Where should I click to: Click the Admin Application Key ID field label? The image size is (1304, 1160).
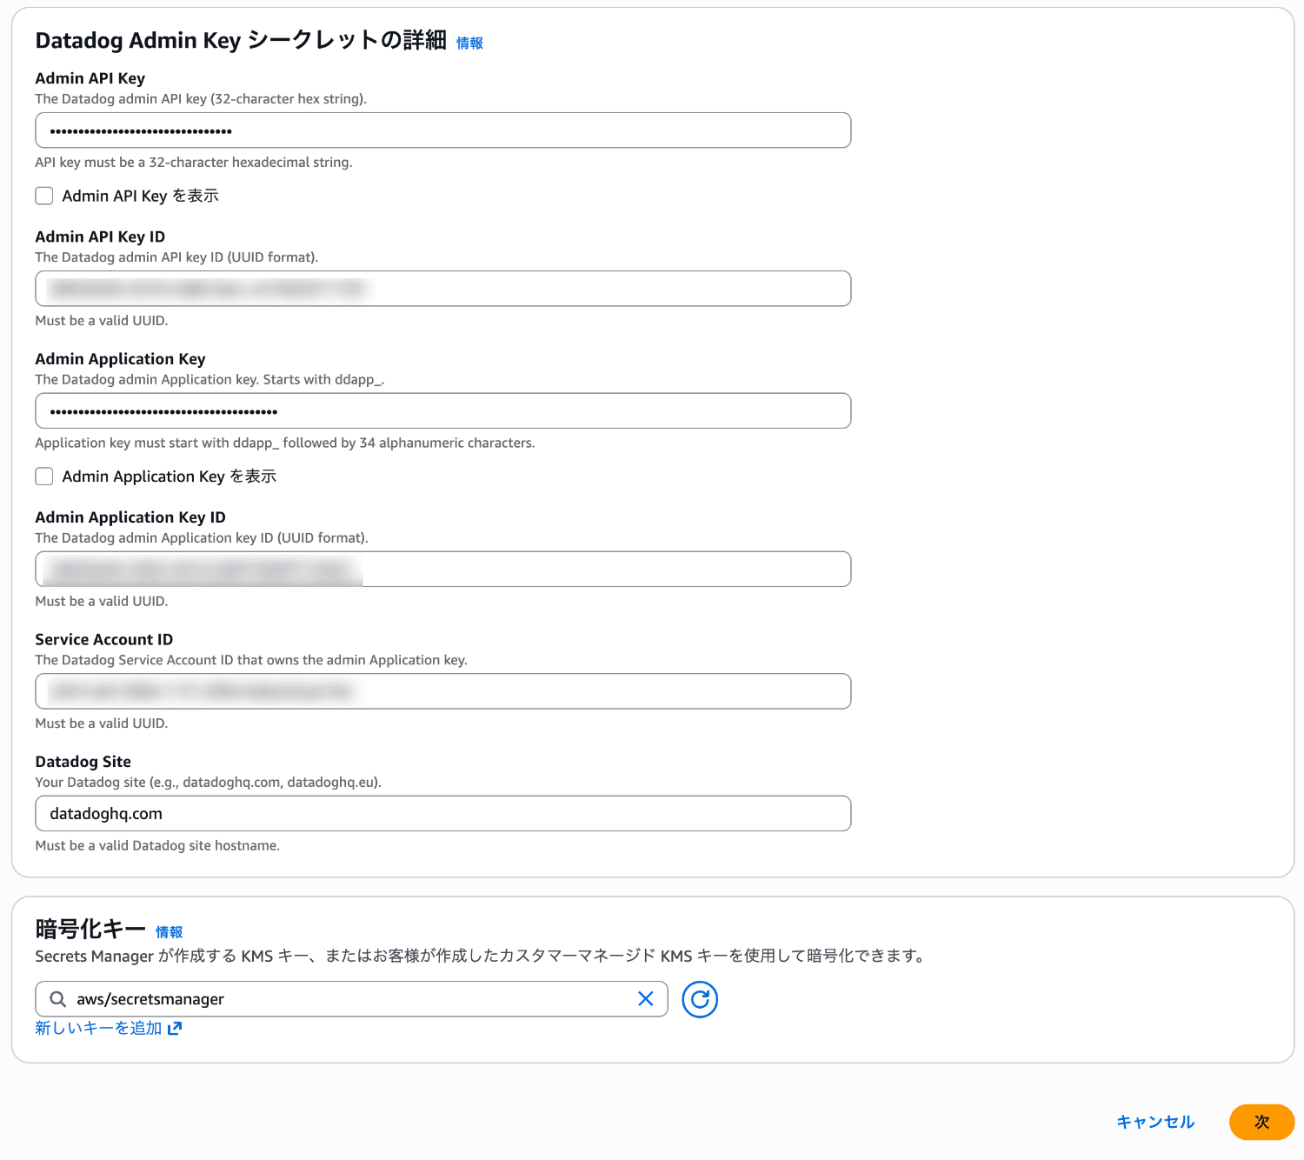130,517
